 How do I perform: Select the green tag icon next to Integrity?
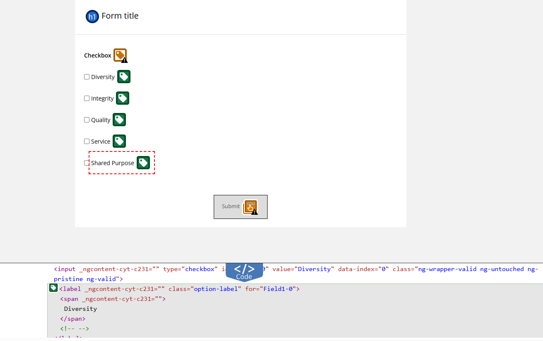[x=123, y=98]
